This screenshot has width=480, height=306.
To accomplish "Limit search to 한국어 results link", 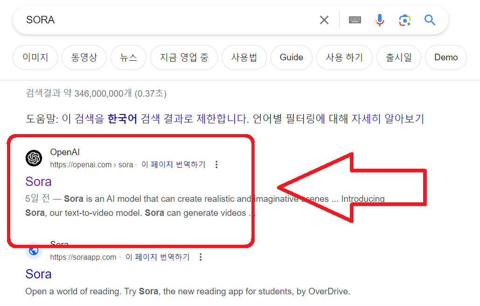I will (x=155, y=119).
